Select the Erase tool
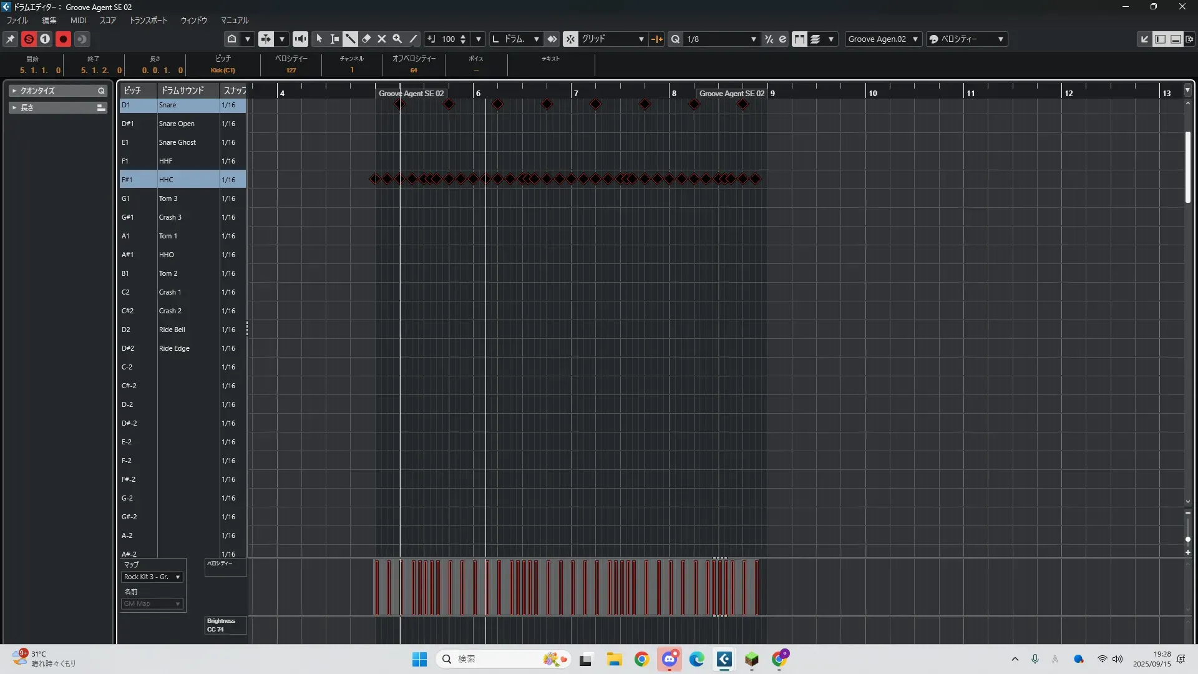1198x674 pixels. pyautogui.click(x=366, y=39)
